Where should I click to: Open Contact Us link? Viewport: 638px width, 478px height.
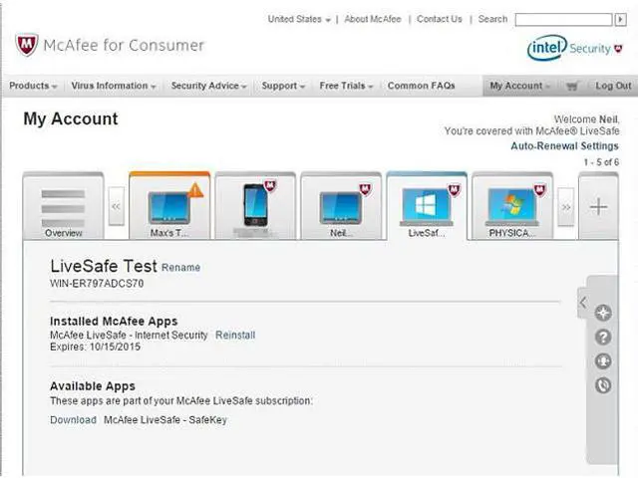[x=440, y=19]
